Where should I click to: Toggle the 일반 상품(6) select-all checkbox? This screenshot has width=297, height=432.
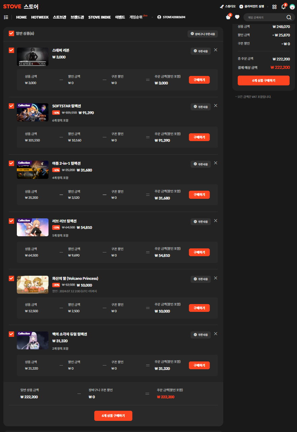[x=11, y=33]
